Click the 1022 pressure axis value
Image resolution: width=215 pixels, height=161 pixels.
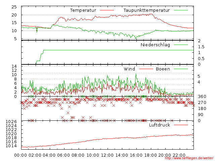11,130
